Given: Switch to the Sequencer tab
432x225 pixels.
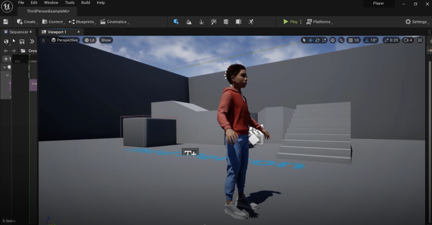Looking at the screenshot, I should click(x=18, y=32).
